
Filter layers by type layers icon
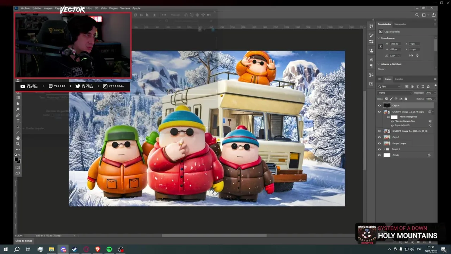point(418,86)
